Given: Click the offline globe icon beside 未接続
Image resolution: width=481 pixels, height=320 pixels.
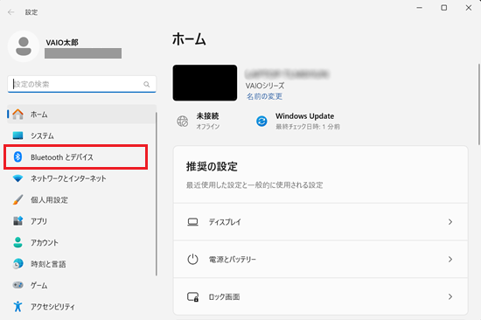Looking at the screenshot, I should (183, 122).
